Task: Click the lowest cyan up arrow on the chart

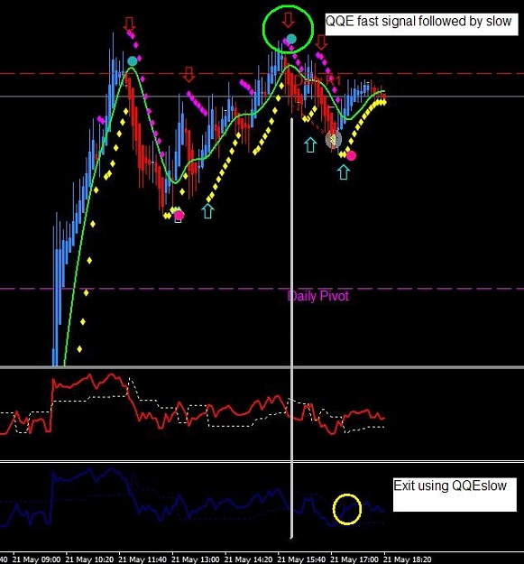Action: click(208, 211)
